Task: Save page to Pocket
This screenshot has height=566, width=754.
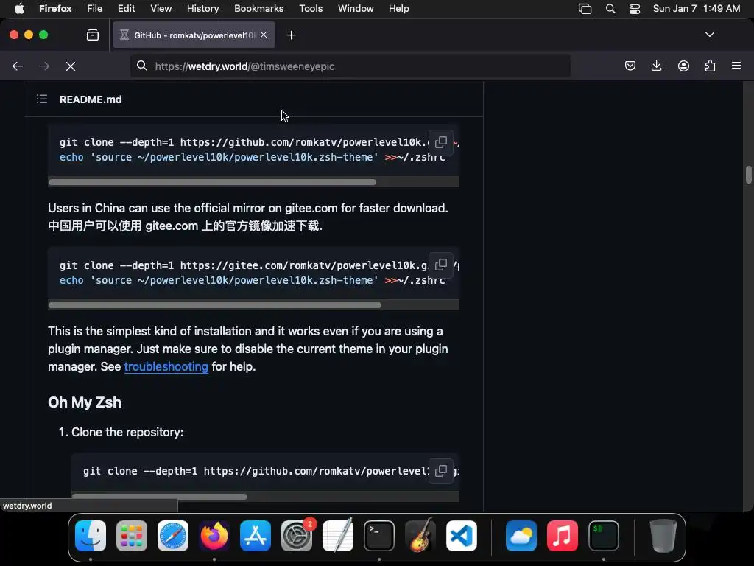Action: pos(630,66)
